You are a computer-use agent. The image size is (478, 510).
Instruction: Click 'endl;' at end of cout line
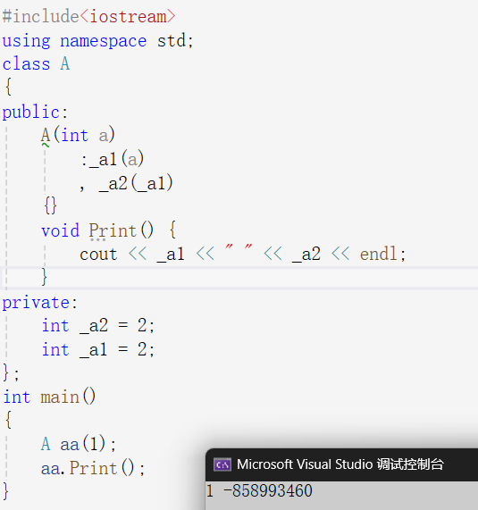[x=382, y=254]
